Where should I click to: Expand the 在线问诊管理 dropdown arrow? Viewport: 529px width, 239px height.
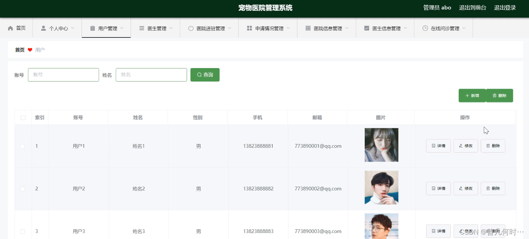pos(464,28)
